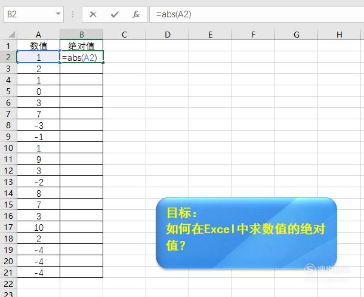
Task: Select column F header
Action: [253, 35]
